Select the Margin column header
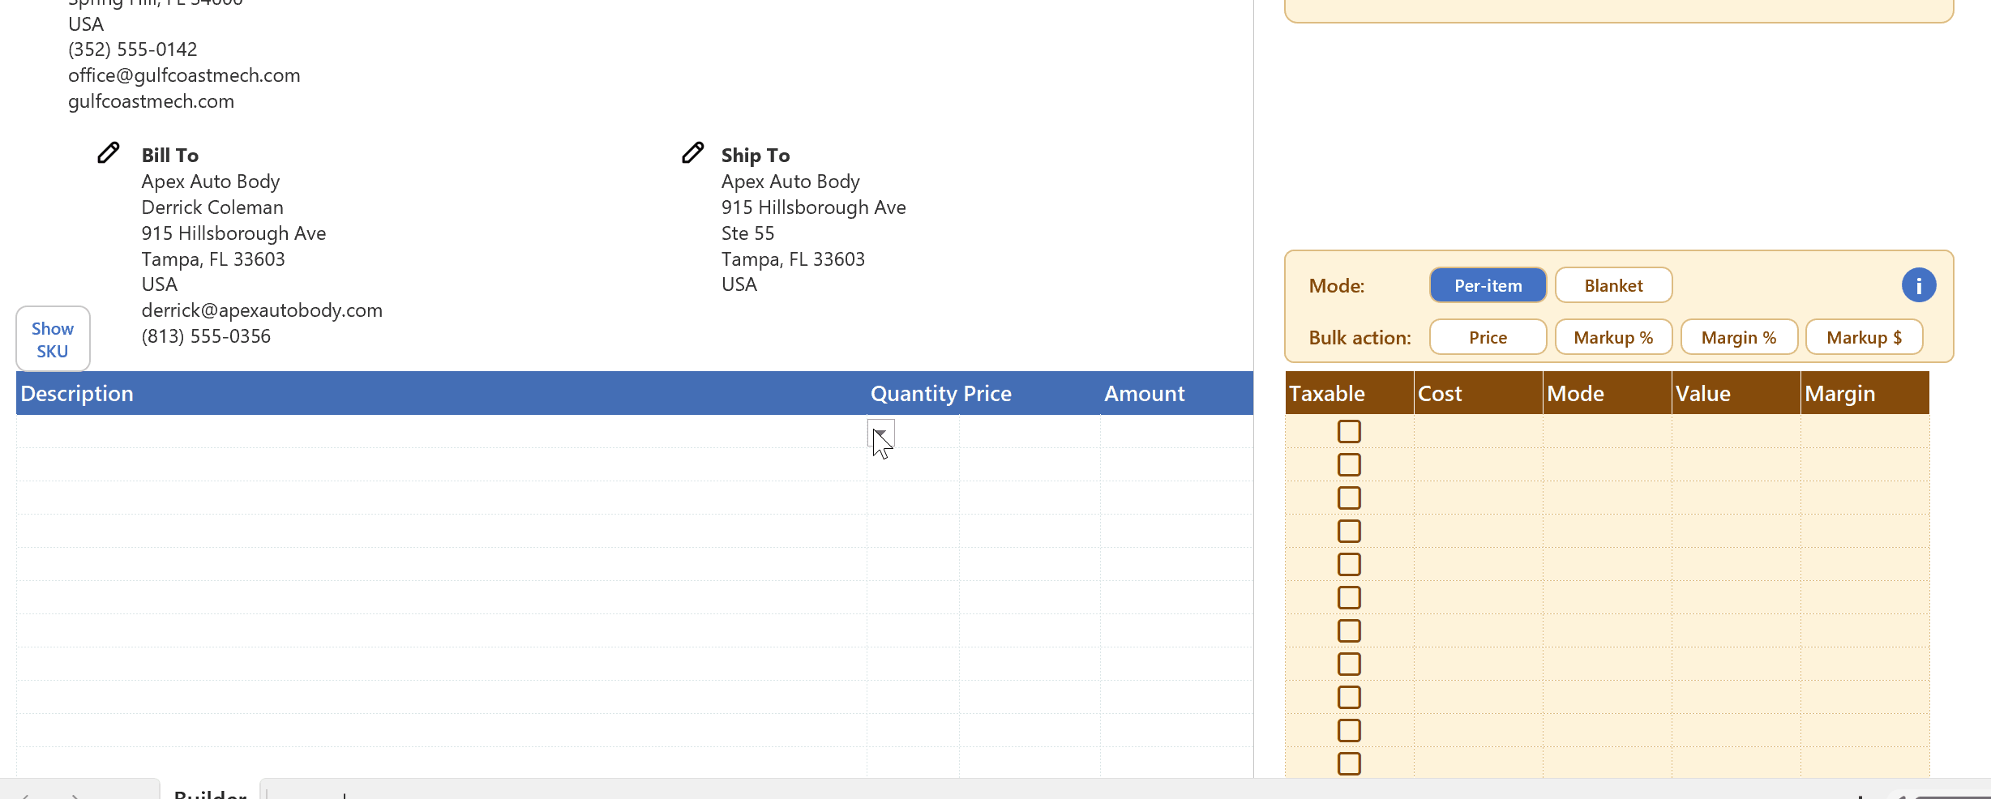The width and height of the screenshot is (1991, 799). coord(1865,394)
